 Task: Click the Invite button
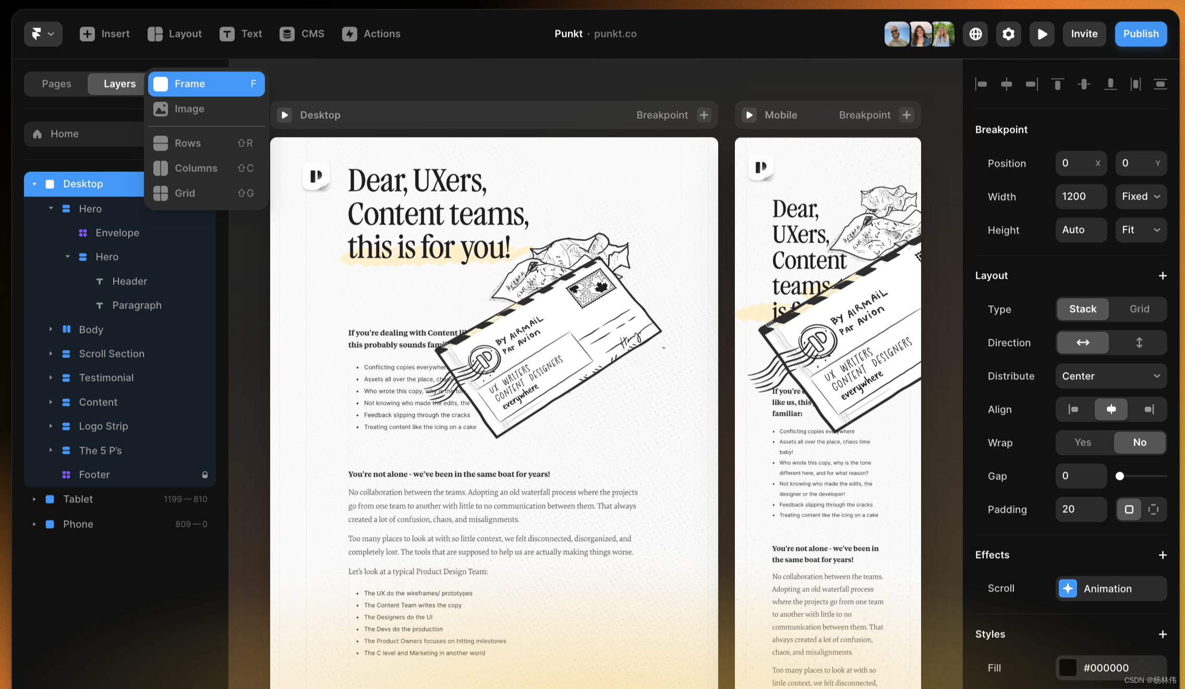tap(1084, 34)
